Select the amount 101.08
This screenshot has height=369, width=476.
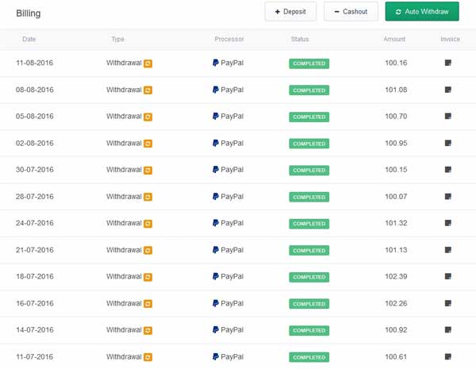tap(396, 90)
